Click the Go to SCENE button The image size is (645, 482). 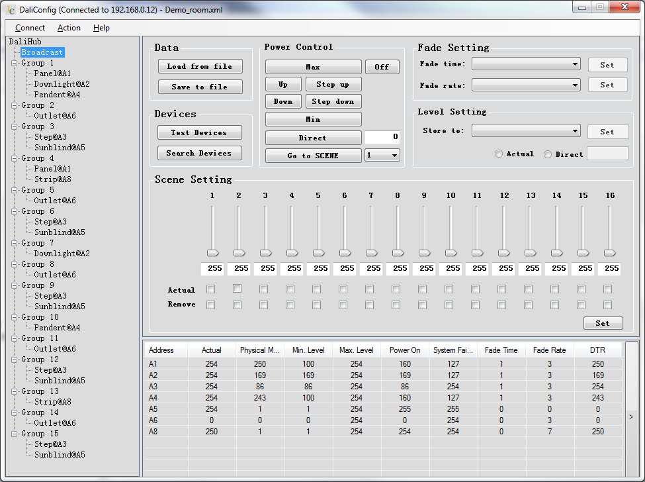(313, 156)
